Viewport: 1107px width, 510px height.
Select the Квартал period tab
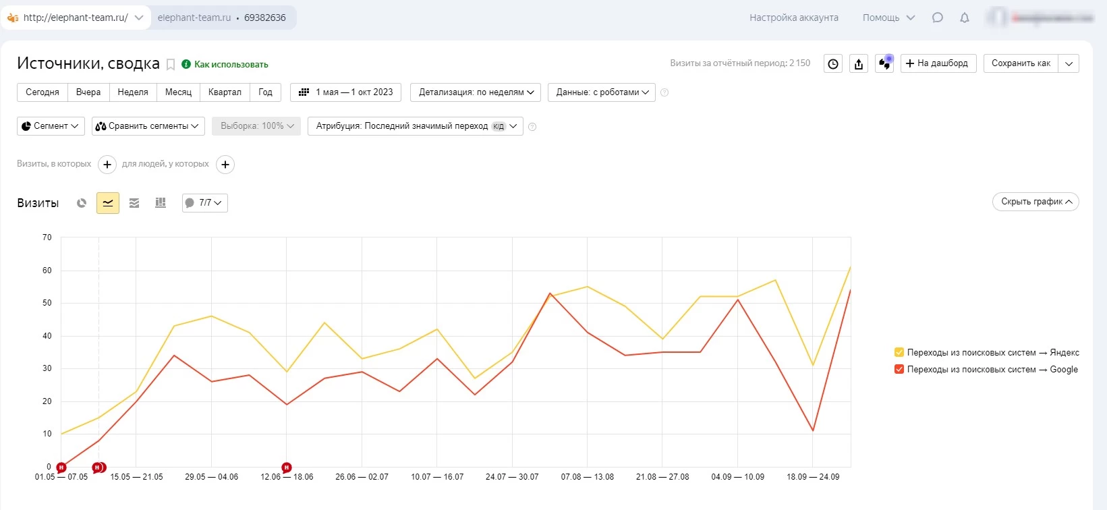[x=225, y=92]
